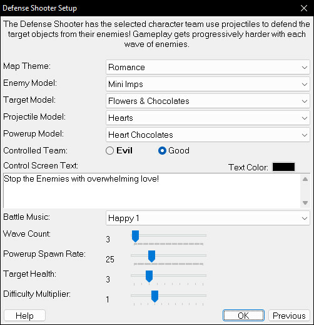Viewport: 314px width, 325px height.
Task: Open the Map Theme dropdown
Action: [208, 67]
